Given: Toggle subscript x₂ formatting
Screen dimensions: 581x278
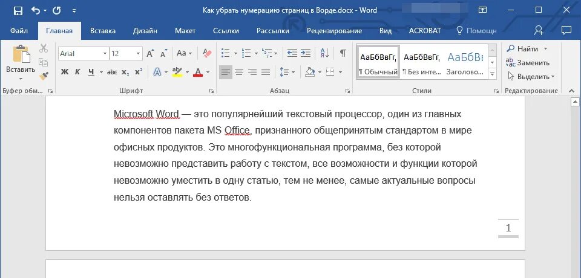Looking at the screenshot, I should click(x=126, y=72).
